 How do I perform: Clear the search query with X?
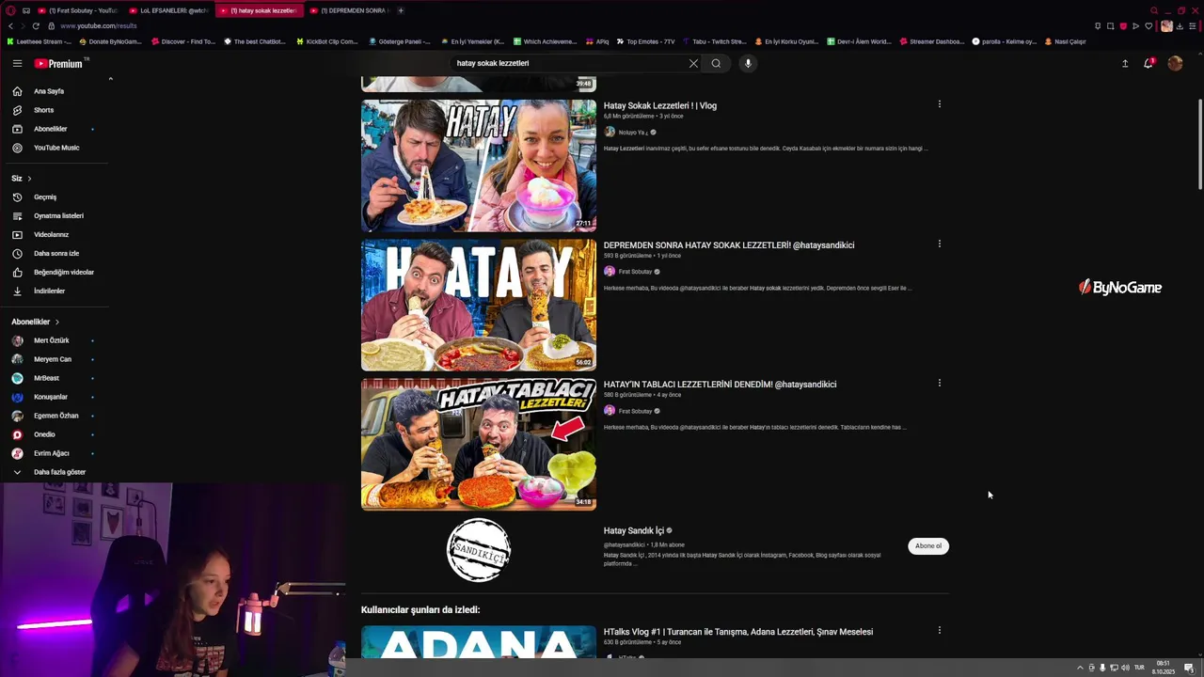point(693,63)
